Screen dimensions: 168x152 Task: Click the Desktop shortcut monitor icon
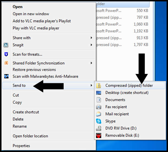coord(99,93)
